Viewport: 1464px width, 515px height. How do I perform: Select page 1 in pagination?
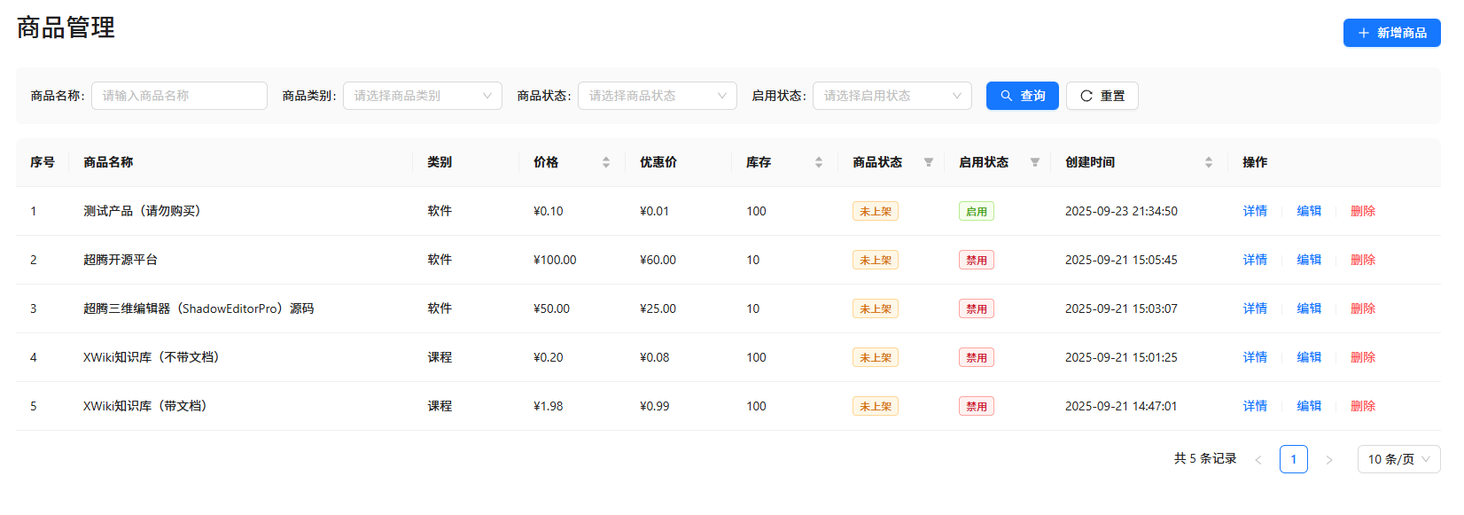pos(1294,459)
